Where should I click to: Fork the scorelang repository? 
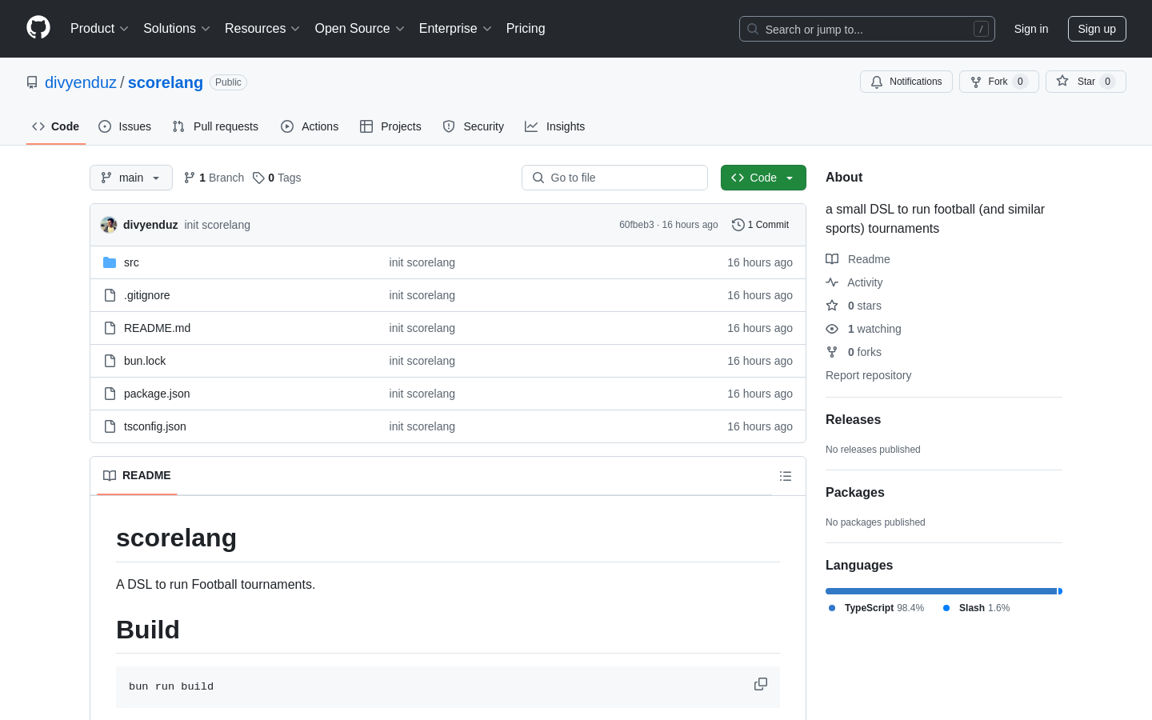coord(998,82)
